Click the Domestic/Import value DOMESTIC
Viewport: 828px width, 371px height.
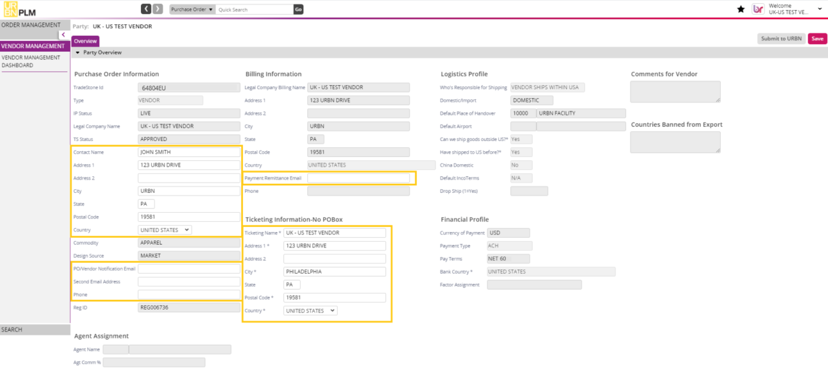532,100
